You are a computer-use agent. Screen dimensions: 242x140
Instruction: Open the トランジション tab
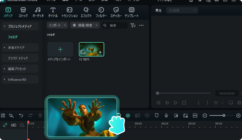pos(69,12)
